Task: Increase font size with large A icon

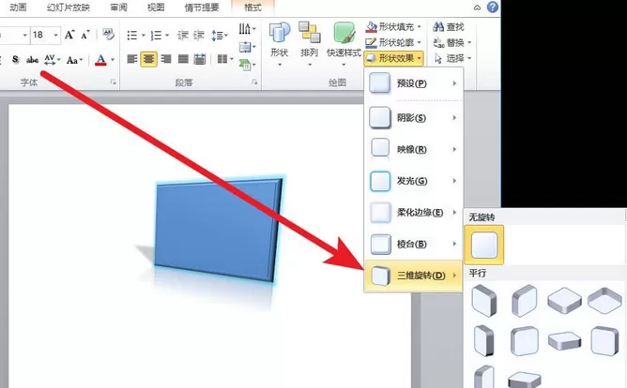Action: [x=69, y=35]
